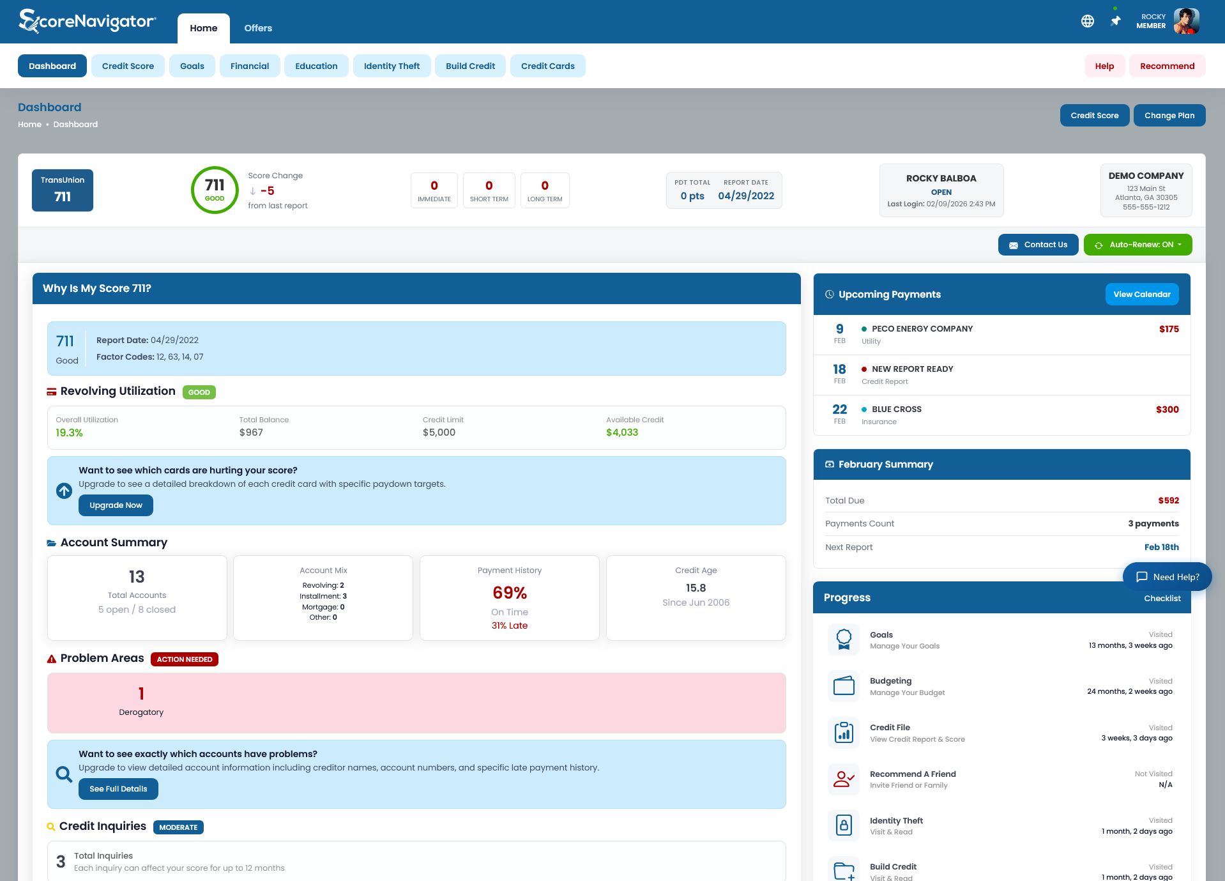The width and height of the screenshot is (1225, 881).
Task: Click the Upgrade Now button
Action: click(116, 505)
